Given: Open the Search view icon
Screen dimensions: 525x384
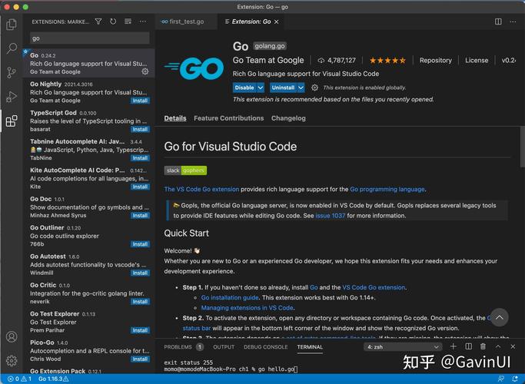Looking at the screenshot, I should (x=12, y=48).
